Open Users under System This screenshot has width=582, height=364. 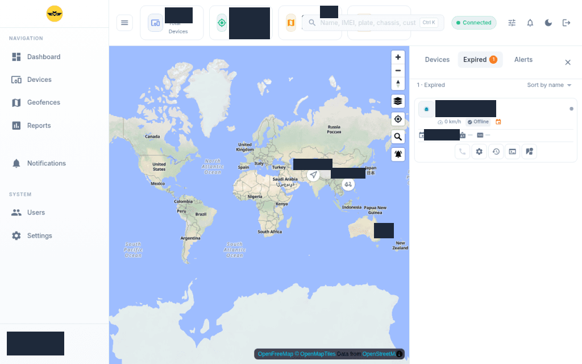(55, 213)
